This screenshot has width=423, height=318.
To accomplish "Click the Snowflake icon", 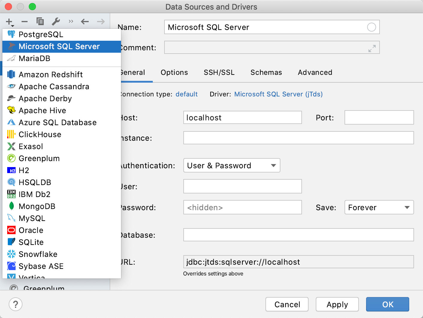I will pyautogui.click(x=11, y=254).
